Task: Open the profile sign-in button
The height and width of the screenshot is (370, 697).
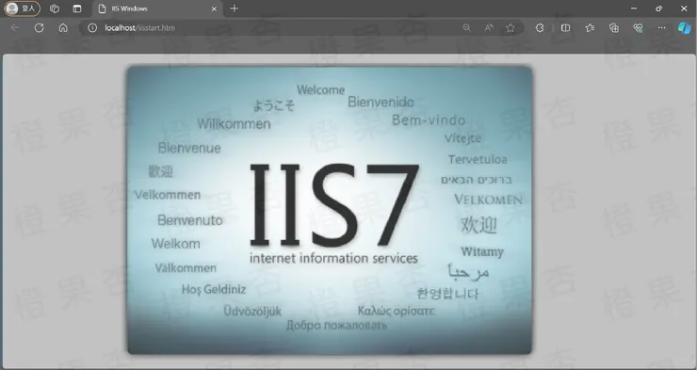Action: point(22,8)
